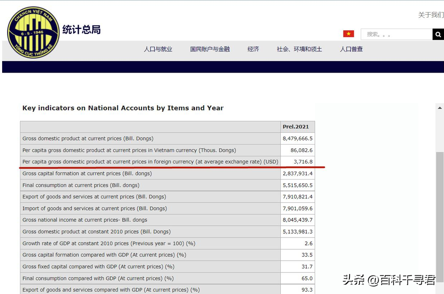Go to the 人口普查 menu item

coord(351,49)
